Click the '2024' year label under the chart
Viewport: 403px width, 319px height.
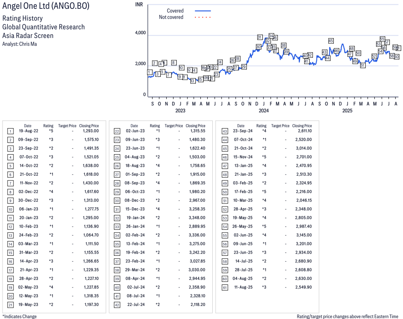click(x=264, y=110)
